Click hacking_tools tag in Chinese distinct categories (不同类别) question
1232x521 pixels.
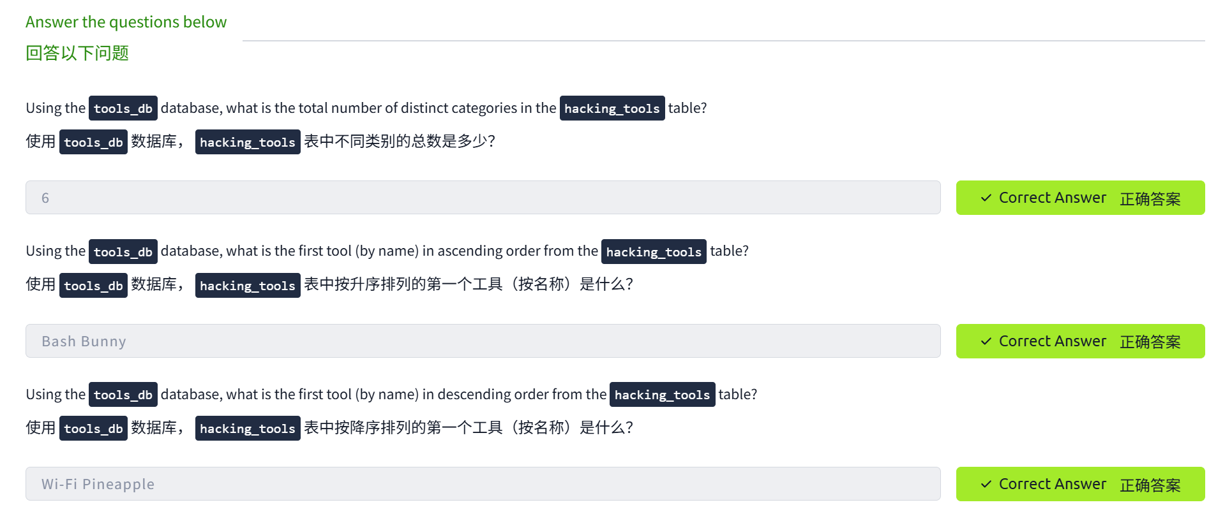tap(247, 142)
